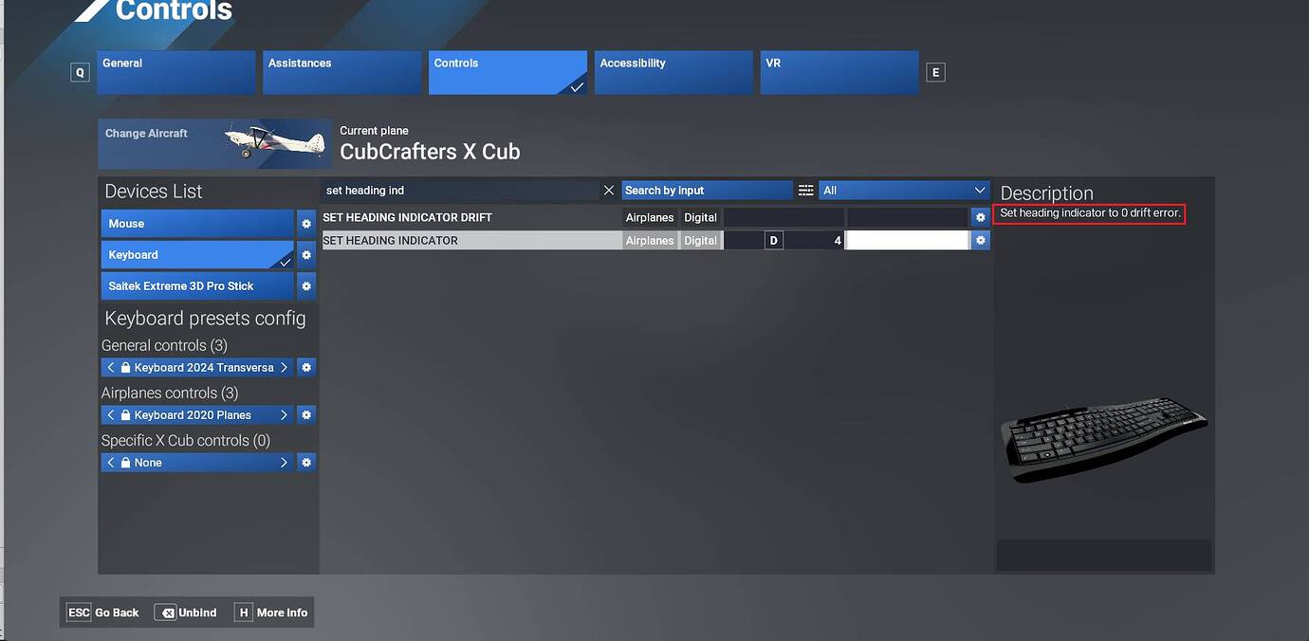Select Saitek Extreme 3D Pro Stick device
The width and height of the screenshot is (1309, 641).
click(x=190, y=285)
